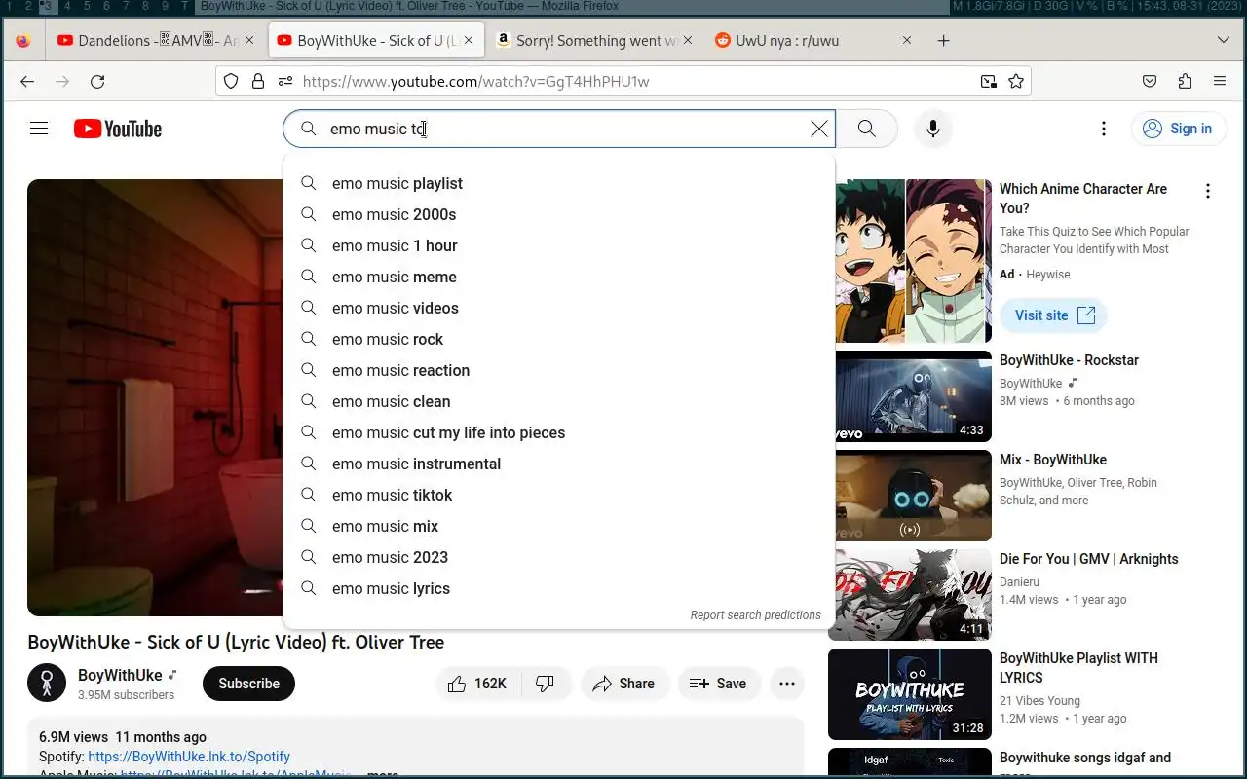This screenshot has height=779, width=1247.
Task: Pick suggestion emo music tiktok
Action: coord(559,495)
